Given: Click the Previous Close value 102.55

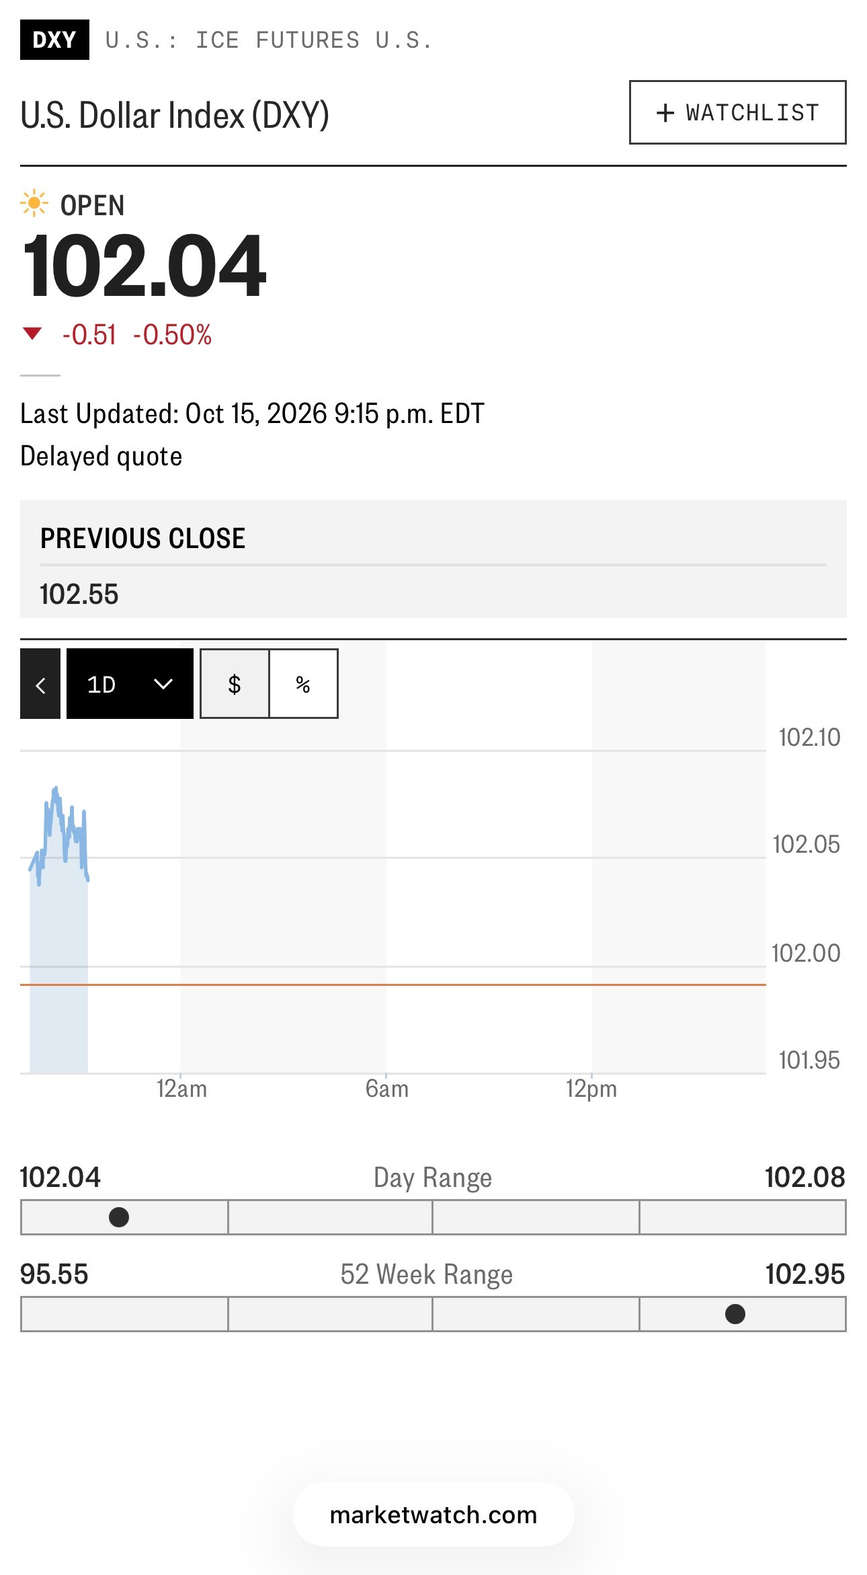Looking at the screenshot, I should click(79, 594).
